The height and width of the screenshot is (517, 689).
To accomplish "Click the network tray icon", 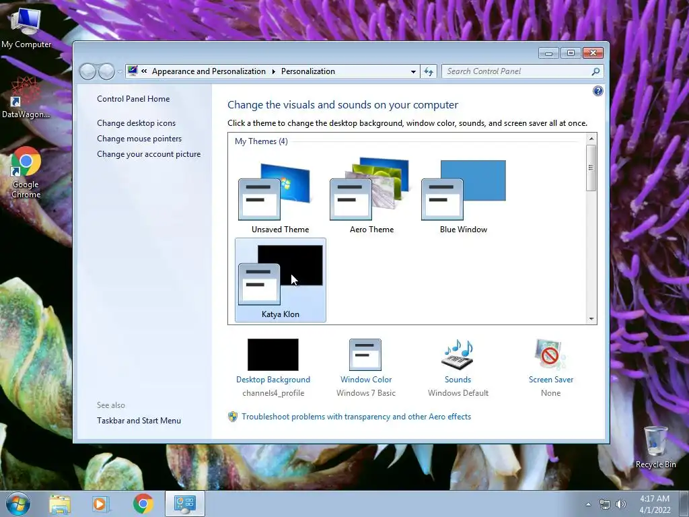I will (605, 504).
